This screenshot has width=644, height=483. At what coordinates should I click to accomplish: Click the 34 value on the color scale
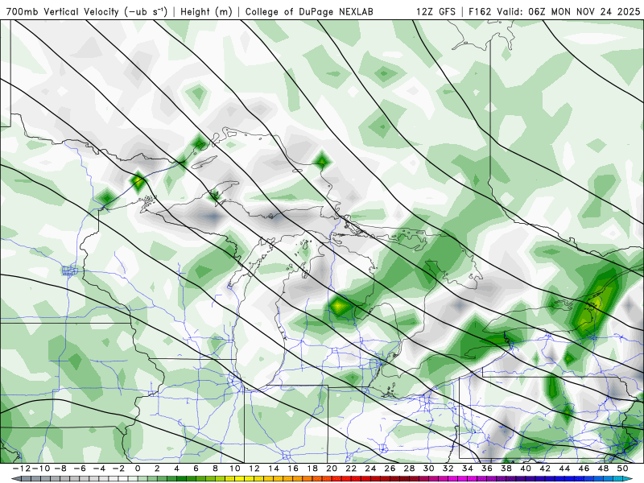[468, 469]
